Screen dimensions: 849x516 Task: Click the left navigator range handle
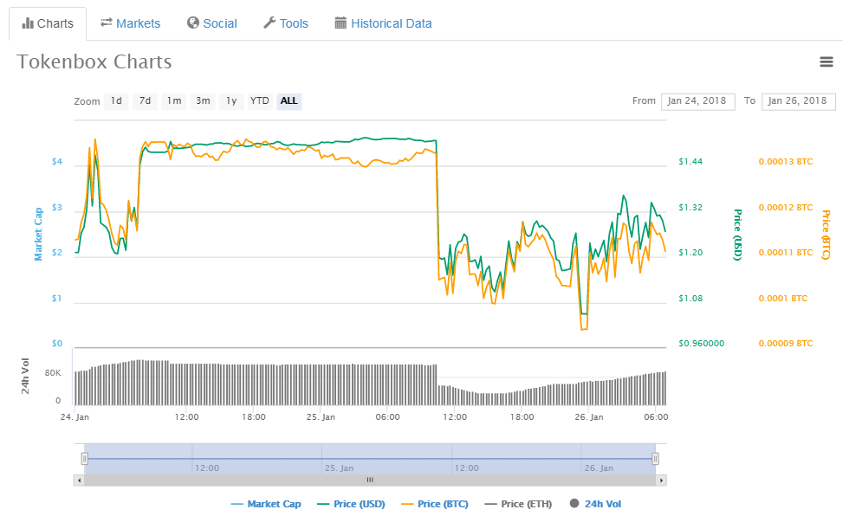tap(85, 459)
